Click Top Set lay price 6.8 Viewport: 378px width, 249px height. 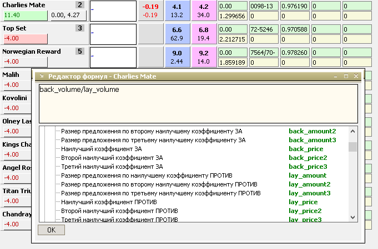coord(204,34)
